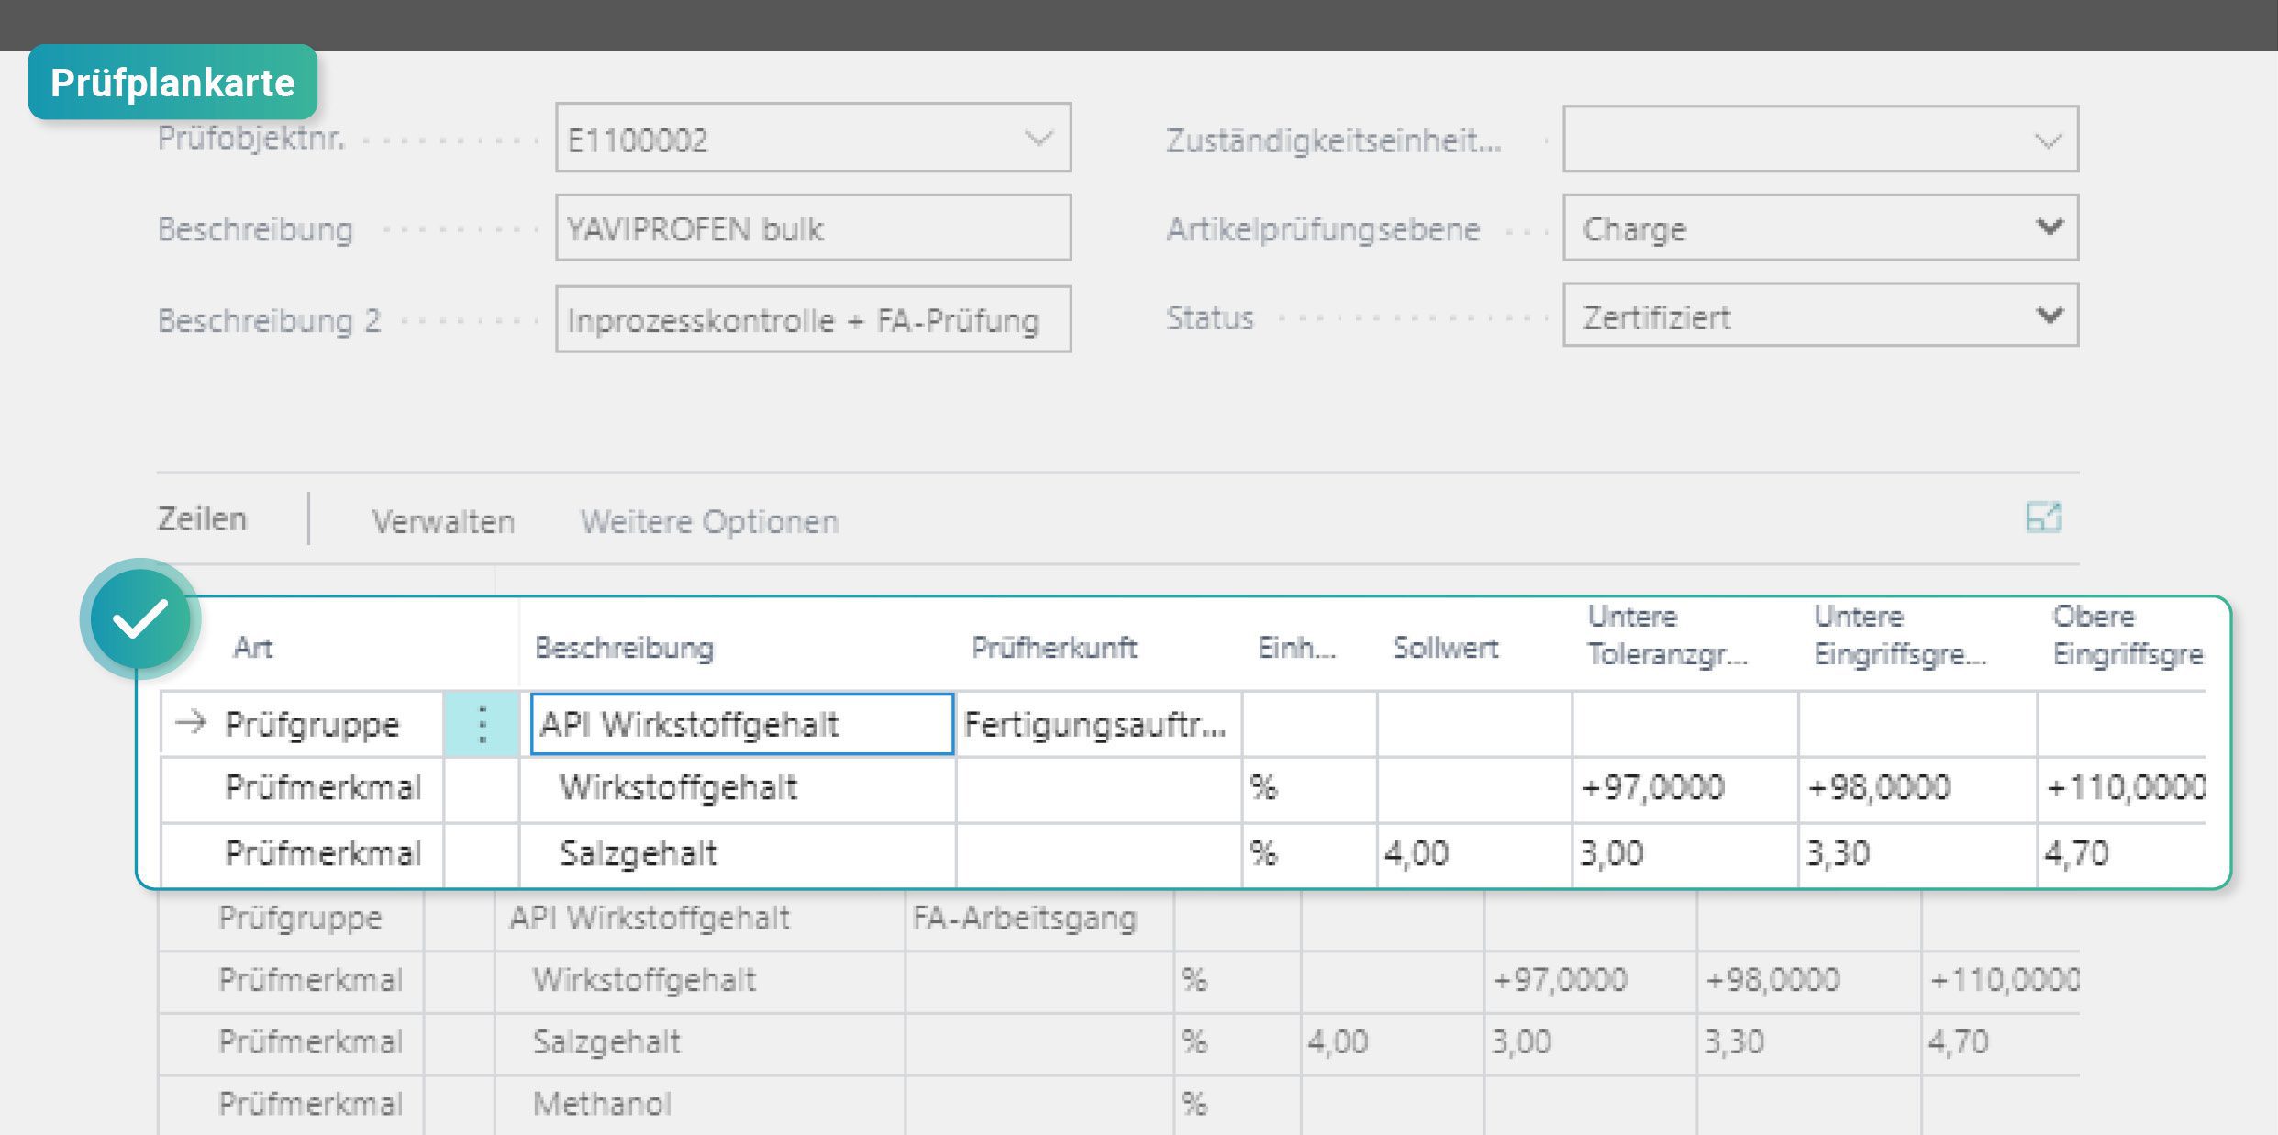Click the Untere Eingriffsgre... column header
Screen dimensions: 2278x1135
1899,635
